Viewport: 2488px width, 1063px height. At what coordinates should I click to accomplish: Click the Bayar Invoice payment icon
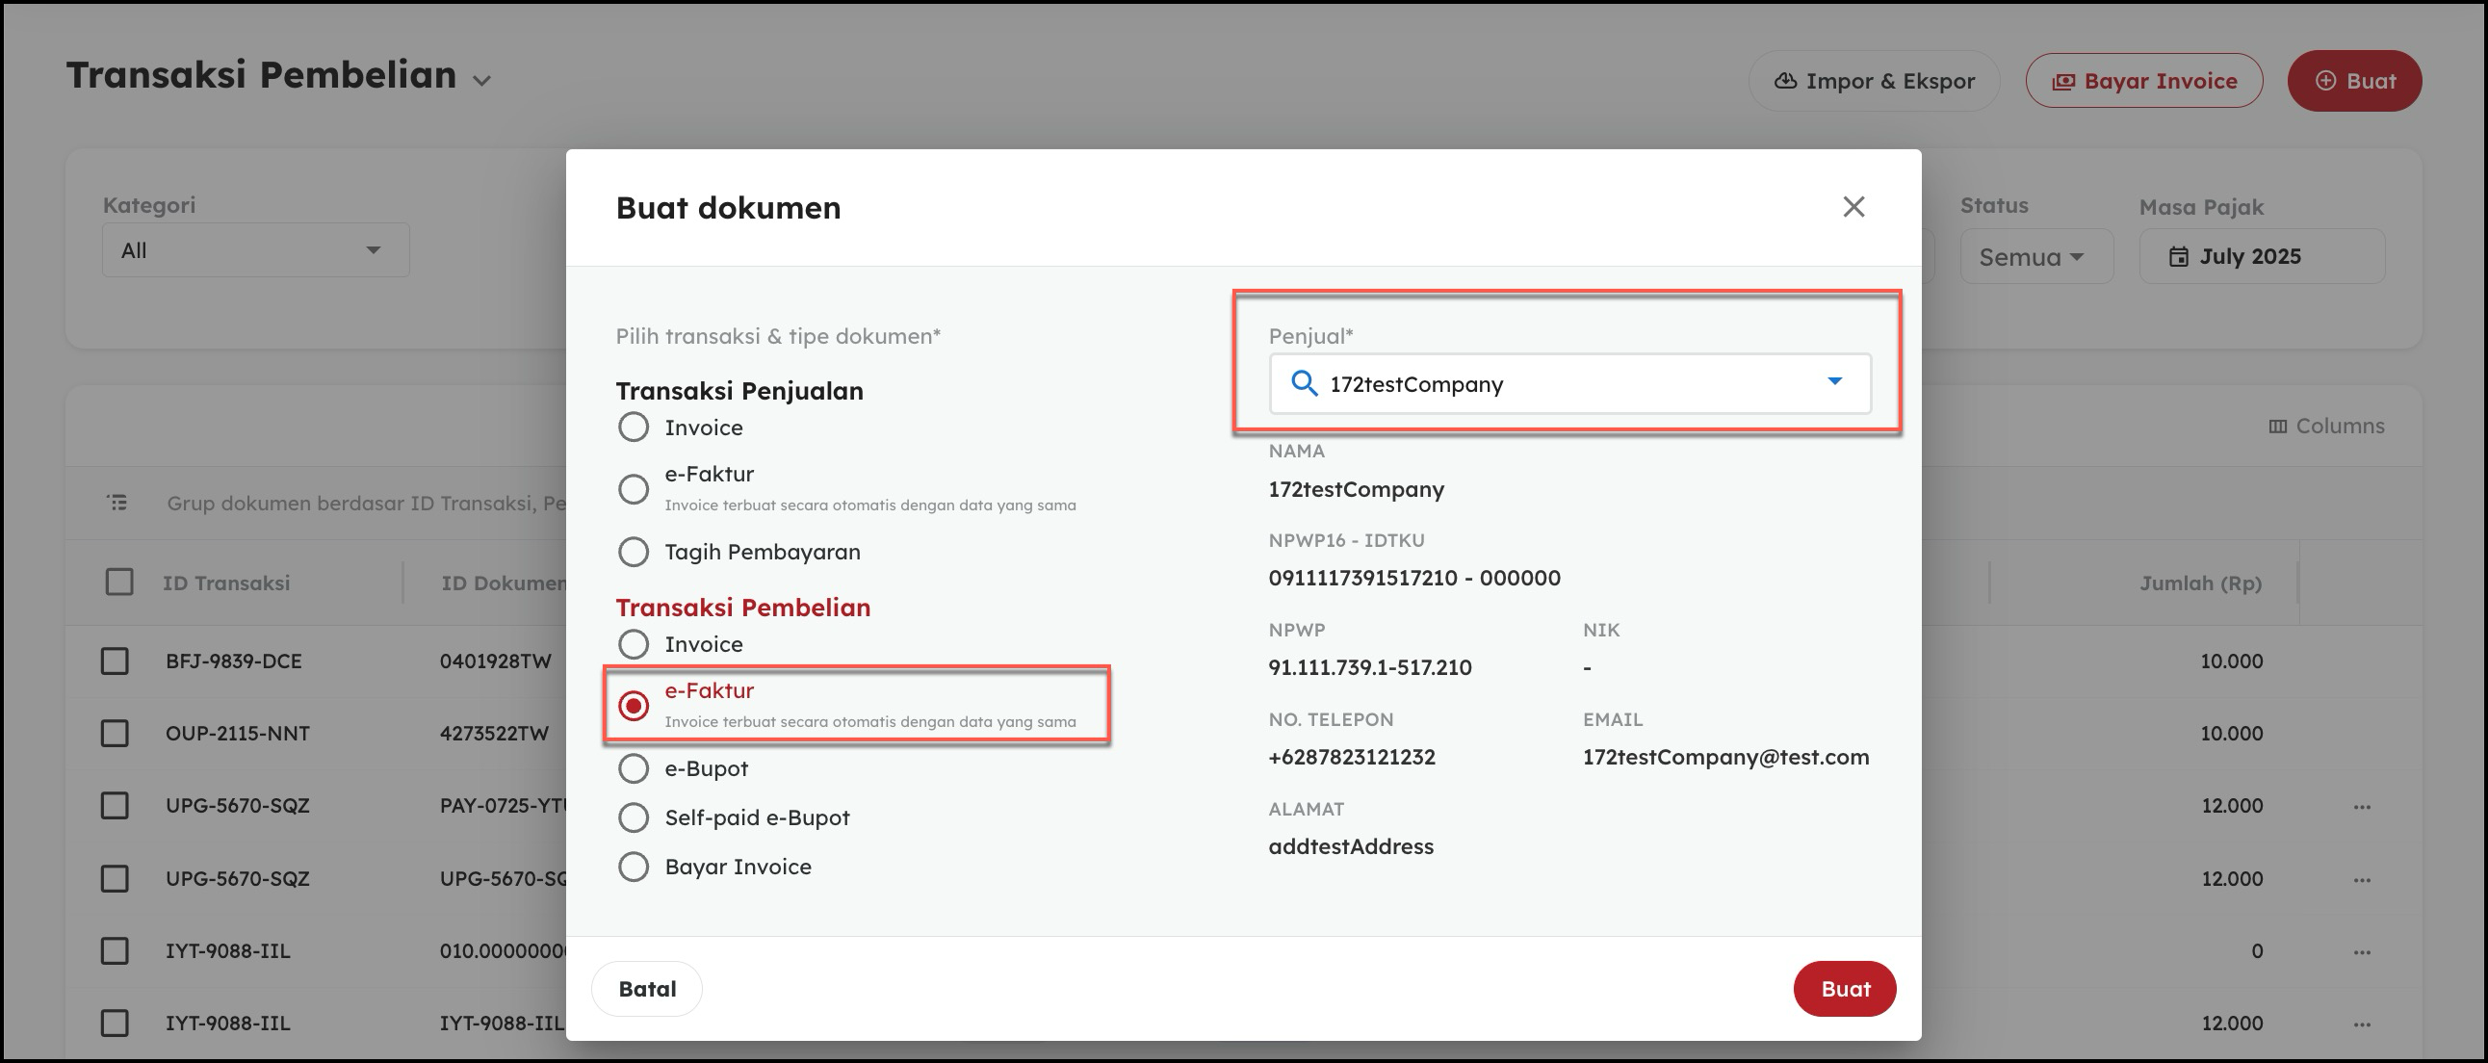(2062, 82)
